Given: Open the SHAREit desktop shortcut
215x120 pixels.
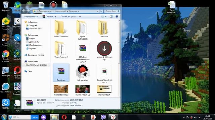Looking at the screenshot, I should 6,104.
